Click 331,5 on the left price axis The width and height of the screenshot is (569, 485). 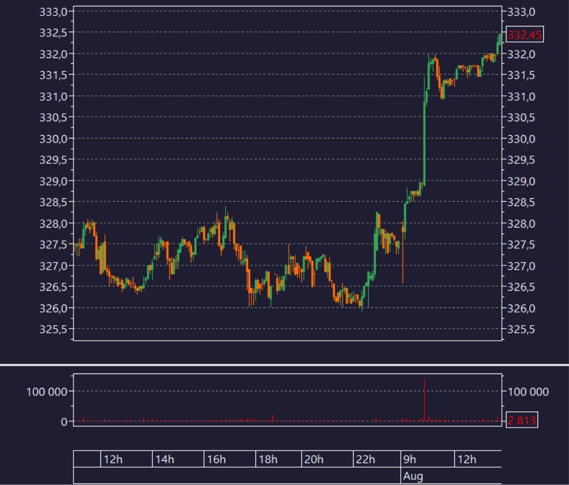(x=53, y=75)
